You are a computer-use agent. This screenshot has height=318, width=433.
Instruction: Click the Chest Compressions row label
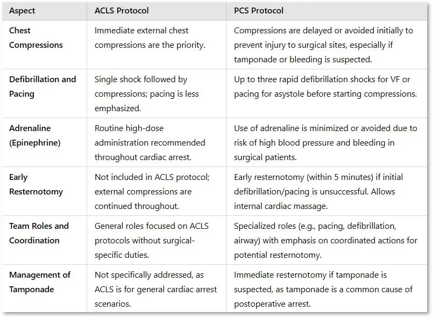[36, 38]
